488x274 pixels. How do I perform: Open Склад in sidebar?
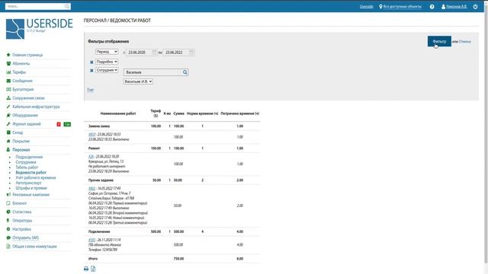point(18,132)
